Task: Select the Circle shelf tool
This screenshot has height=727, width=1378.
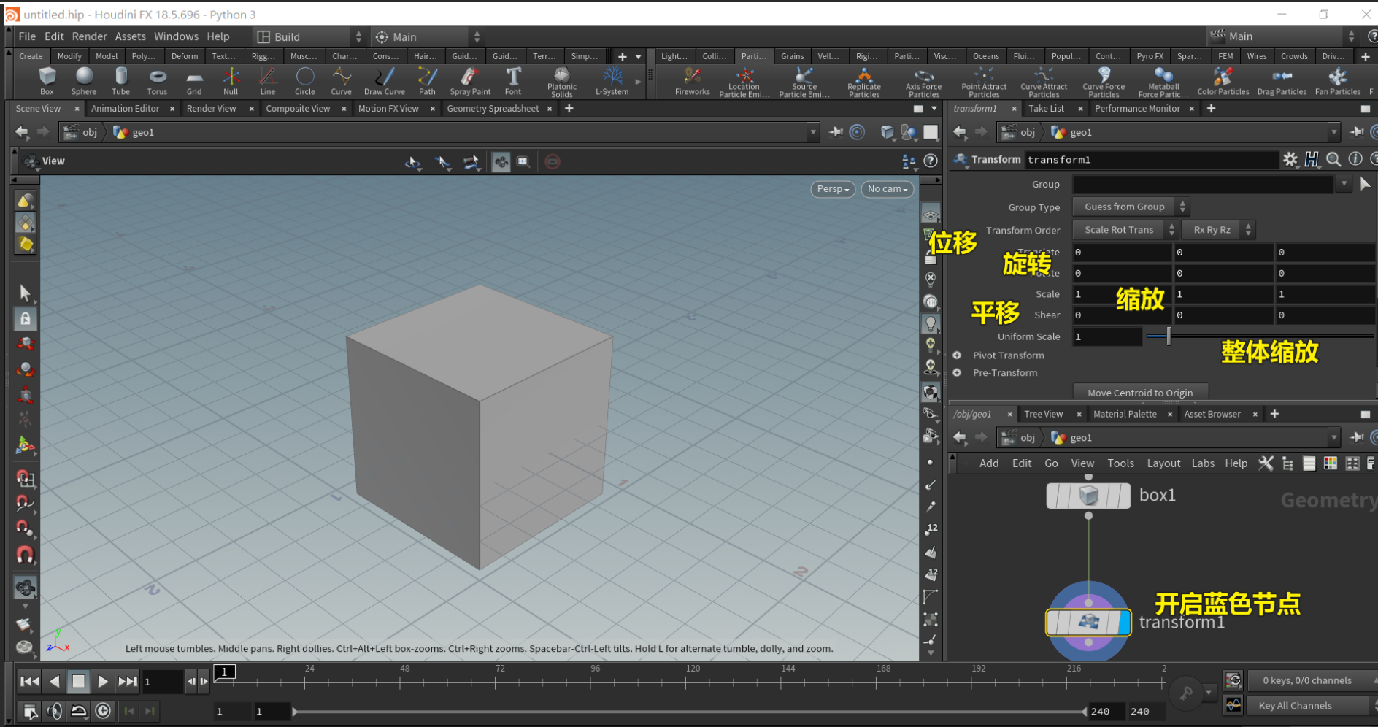Action: point(305,81)
